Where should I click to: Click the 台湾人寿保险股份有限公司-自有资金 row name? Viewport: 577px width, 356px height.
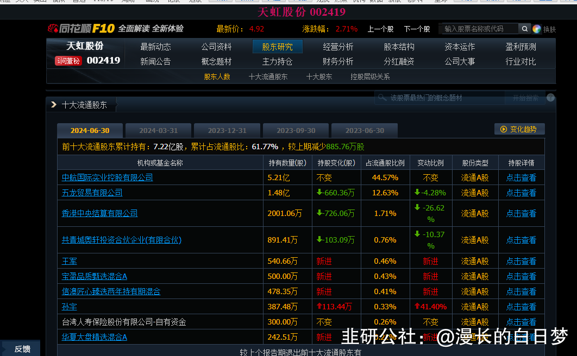point(124,322)
